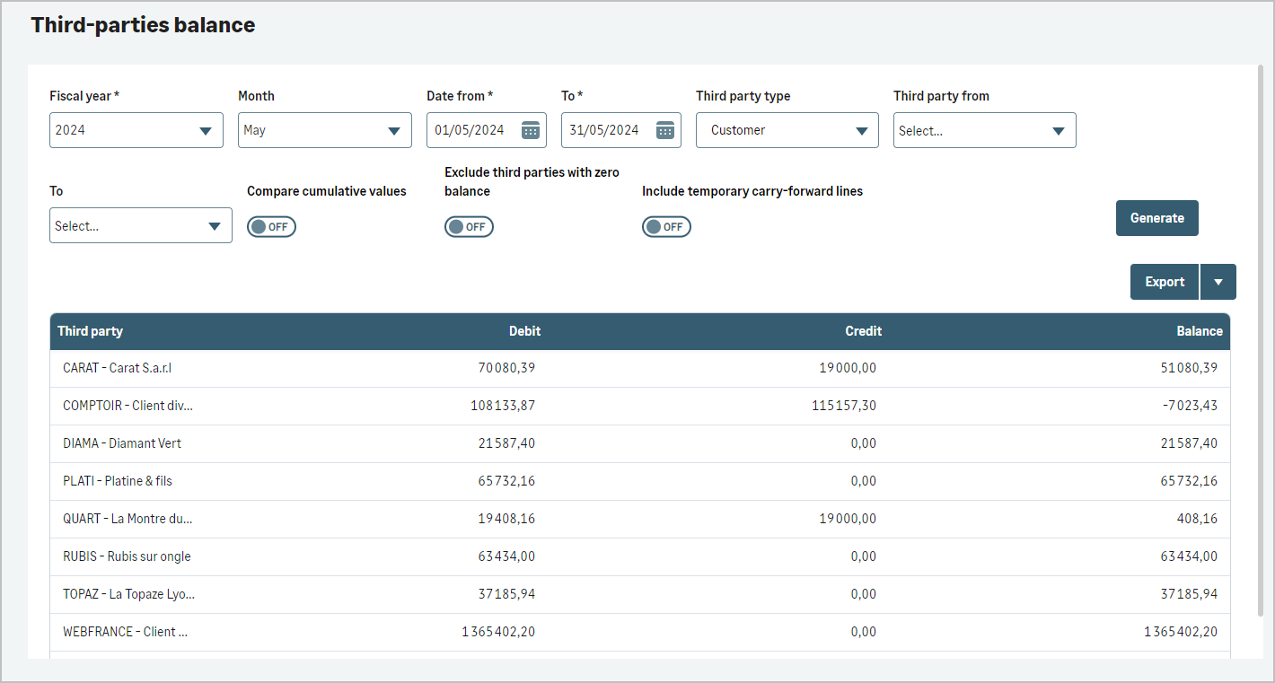Select the COMPTOIR - Client div... row
This screenshot has width=1275, height=683.
click(640, 406)
